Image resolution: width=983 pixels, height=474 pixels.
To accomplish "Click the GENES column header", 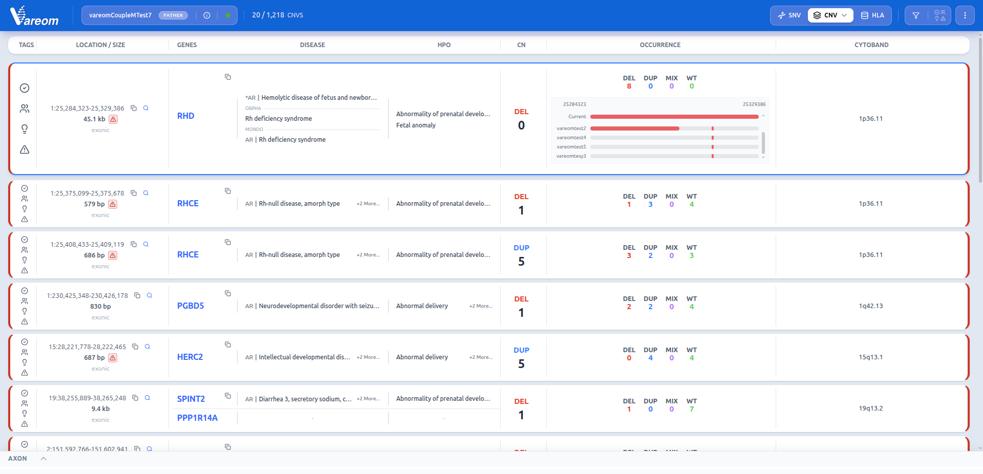I will [187, 45].
